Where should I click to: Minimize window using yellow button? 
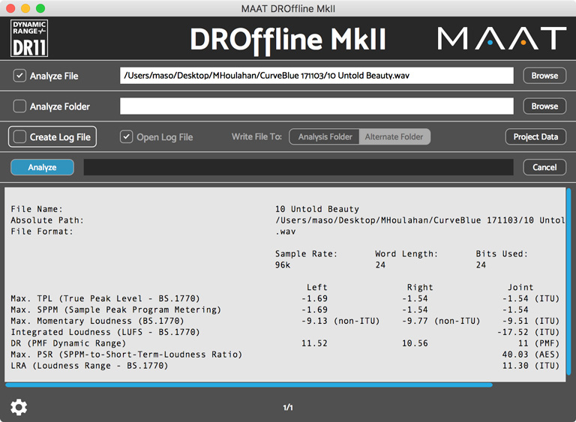click(x=25, y=8)
